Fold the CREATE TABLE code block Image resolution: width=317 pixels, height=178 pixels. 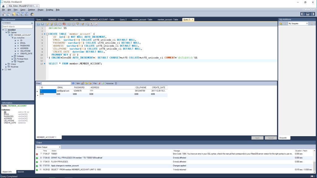tap(47, 34)
